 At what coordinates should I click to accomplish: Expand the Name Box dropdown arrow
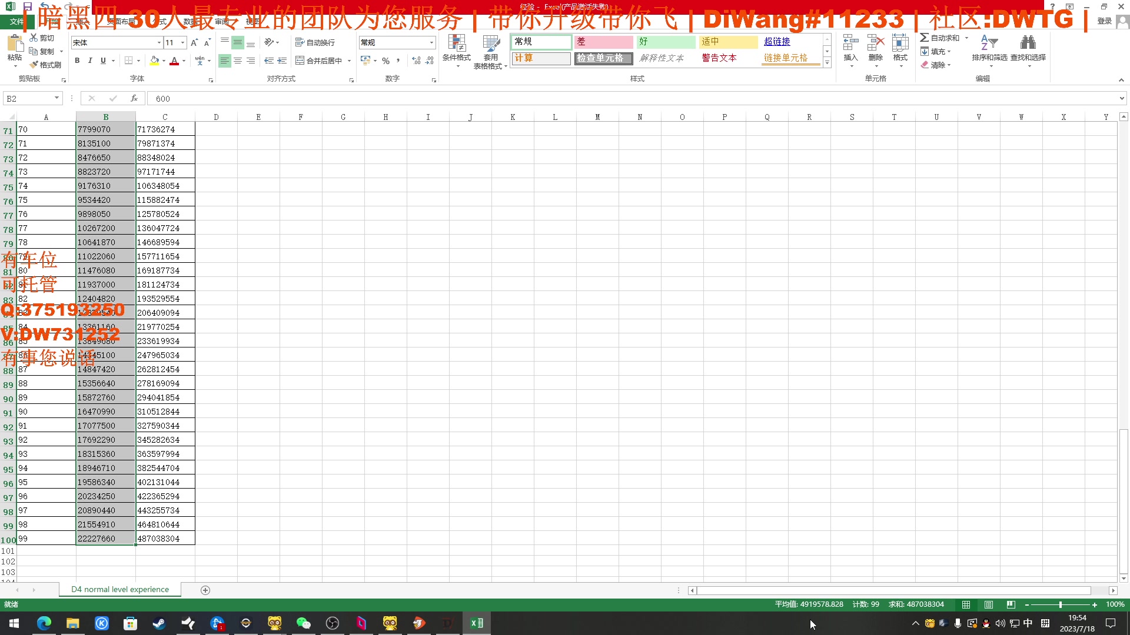click(56, 98)
